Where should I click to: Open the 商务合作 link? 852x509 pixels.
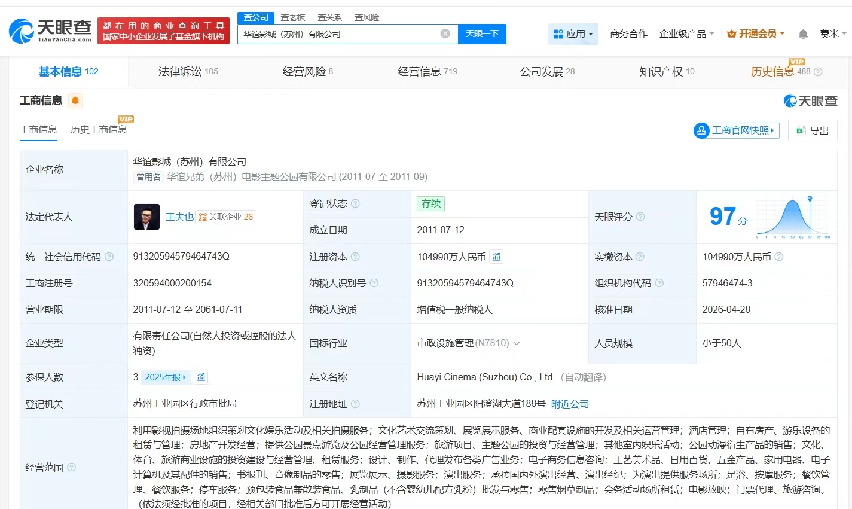628,34
